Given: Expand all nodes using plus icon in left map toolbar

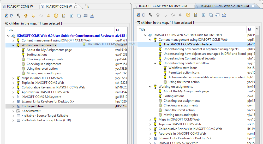Looking at the screenshot, I should [71, 16].
